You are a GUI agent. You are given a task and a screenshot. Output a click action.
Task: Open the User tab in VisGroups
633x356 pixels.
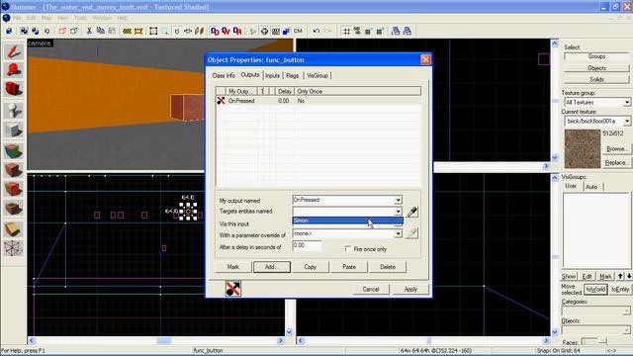point(571,186)
